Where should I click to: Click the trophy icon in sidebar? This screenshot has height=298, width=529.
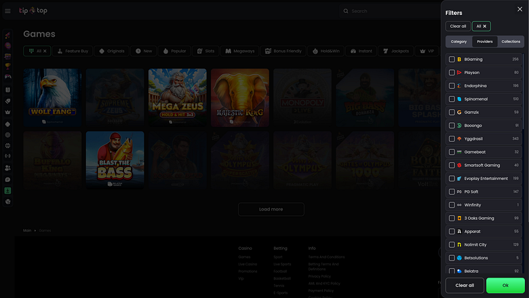click(7, 66)
